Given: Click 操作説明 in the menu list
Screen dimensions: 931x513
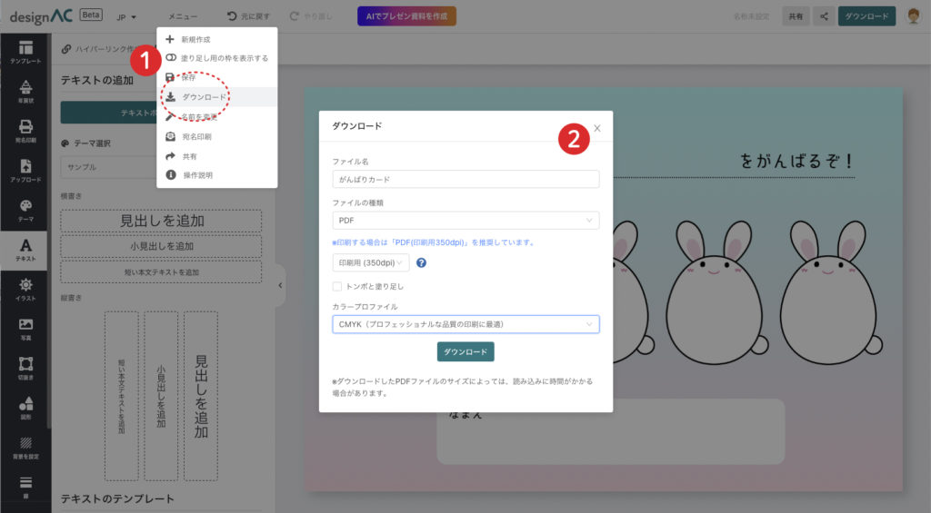Looking at the screenshot, I should point(197,175).
